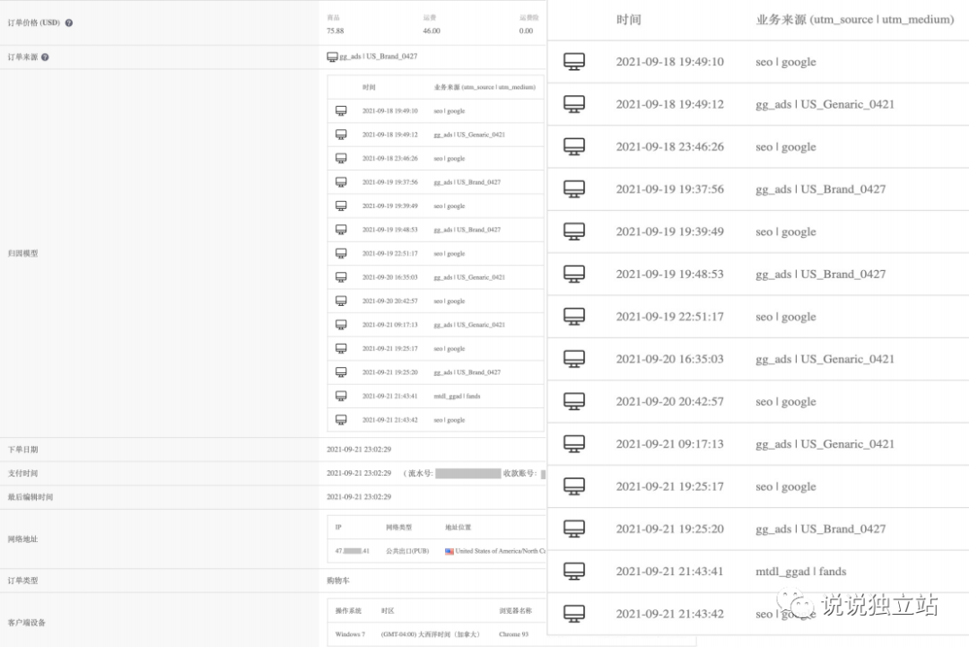Click the device icon for the 22:51:17 seo entry

click(573, 316)
